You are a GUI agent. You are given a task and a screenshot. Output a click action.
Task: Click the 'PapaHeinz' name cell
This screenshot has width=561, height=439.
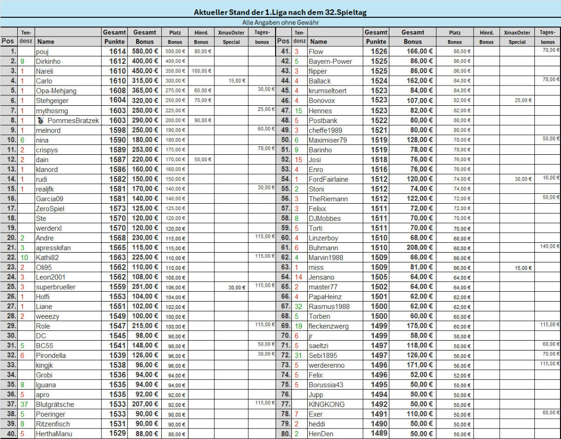tap(335, 297)
